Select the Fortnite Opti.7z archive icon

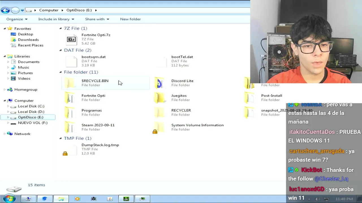(71, 39)
